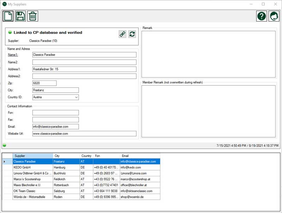Click info@kedo.com email cell
This screenshot has width=282, height=213.
tap(140, 167)
